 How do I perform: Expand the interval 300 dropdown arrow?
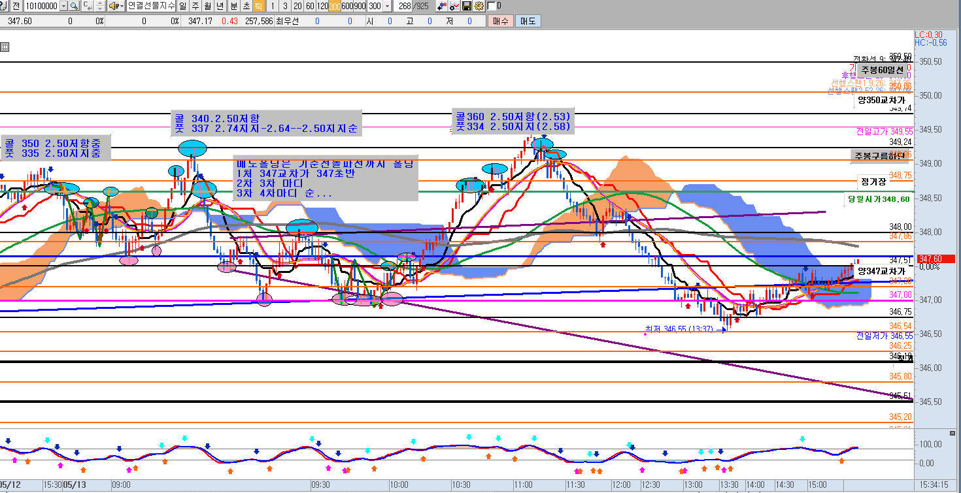[387, 6]
